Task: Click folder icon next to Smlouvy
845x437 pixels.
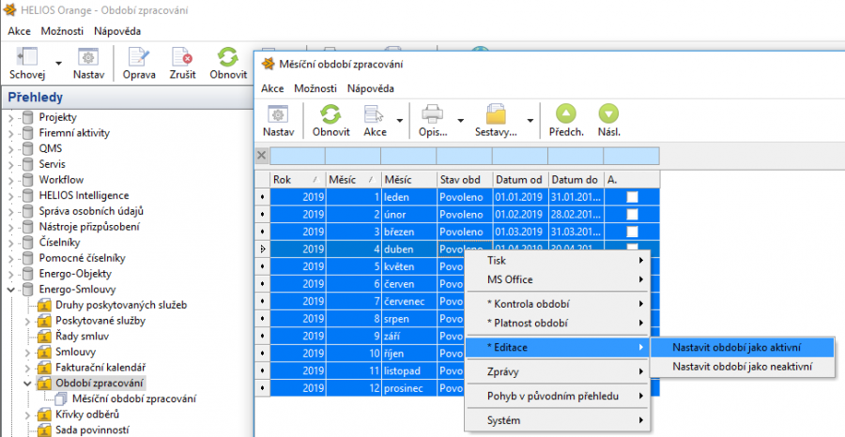Action: click(x=44, y=352)
